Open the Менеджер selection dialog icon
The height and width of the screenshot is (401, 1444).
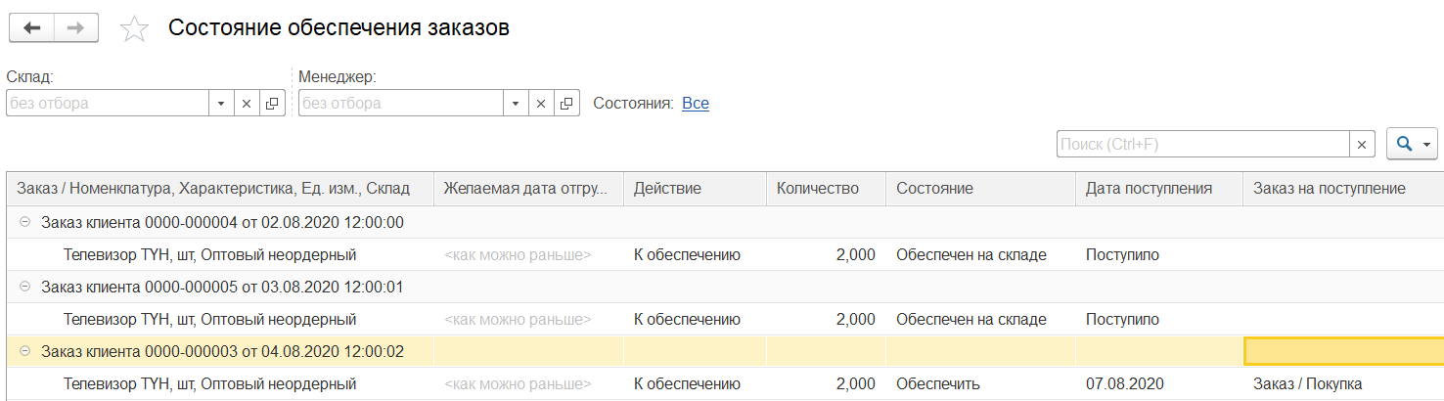point(566,104)
